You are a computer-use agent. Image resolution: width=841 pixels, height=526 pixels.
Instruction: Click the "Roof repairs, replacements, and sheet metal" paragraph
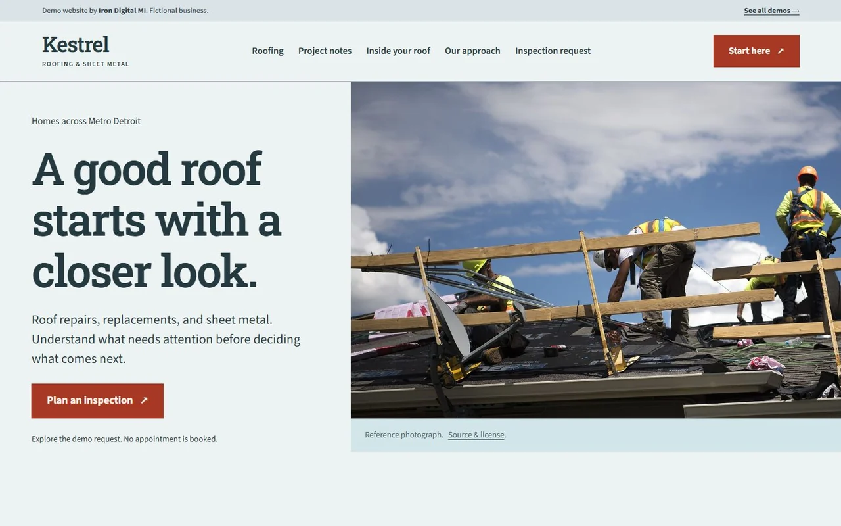tap(166, 339)
